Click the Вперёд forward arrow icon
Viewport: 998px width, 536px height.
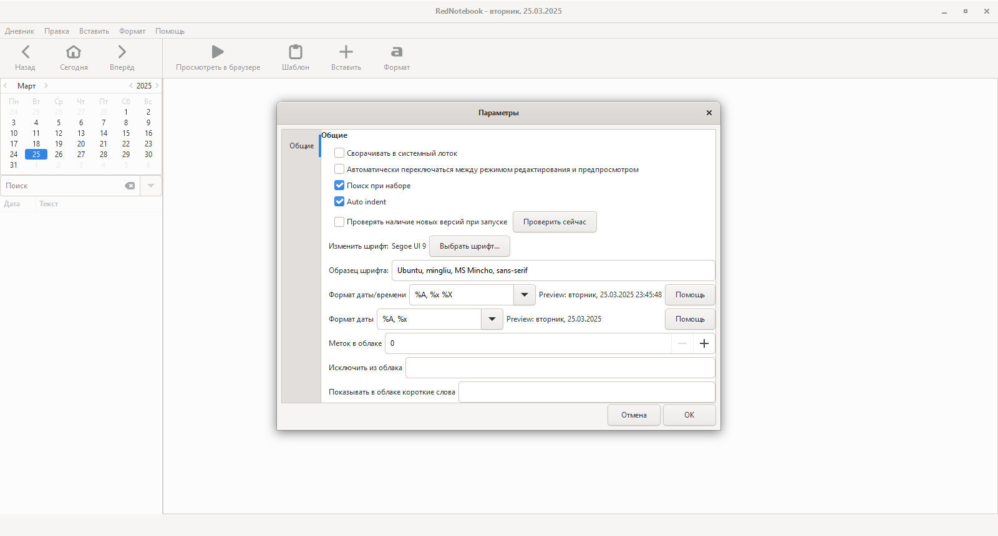point(122,52)
